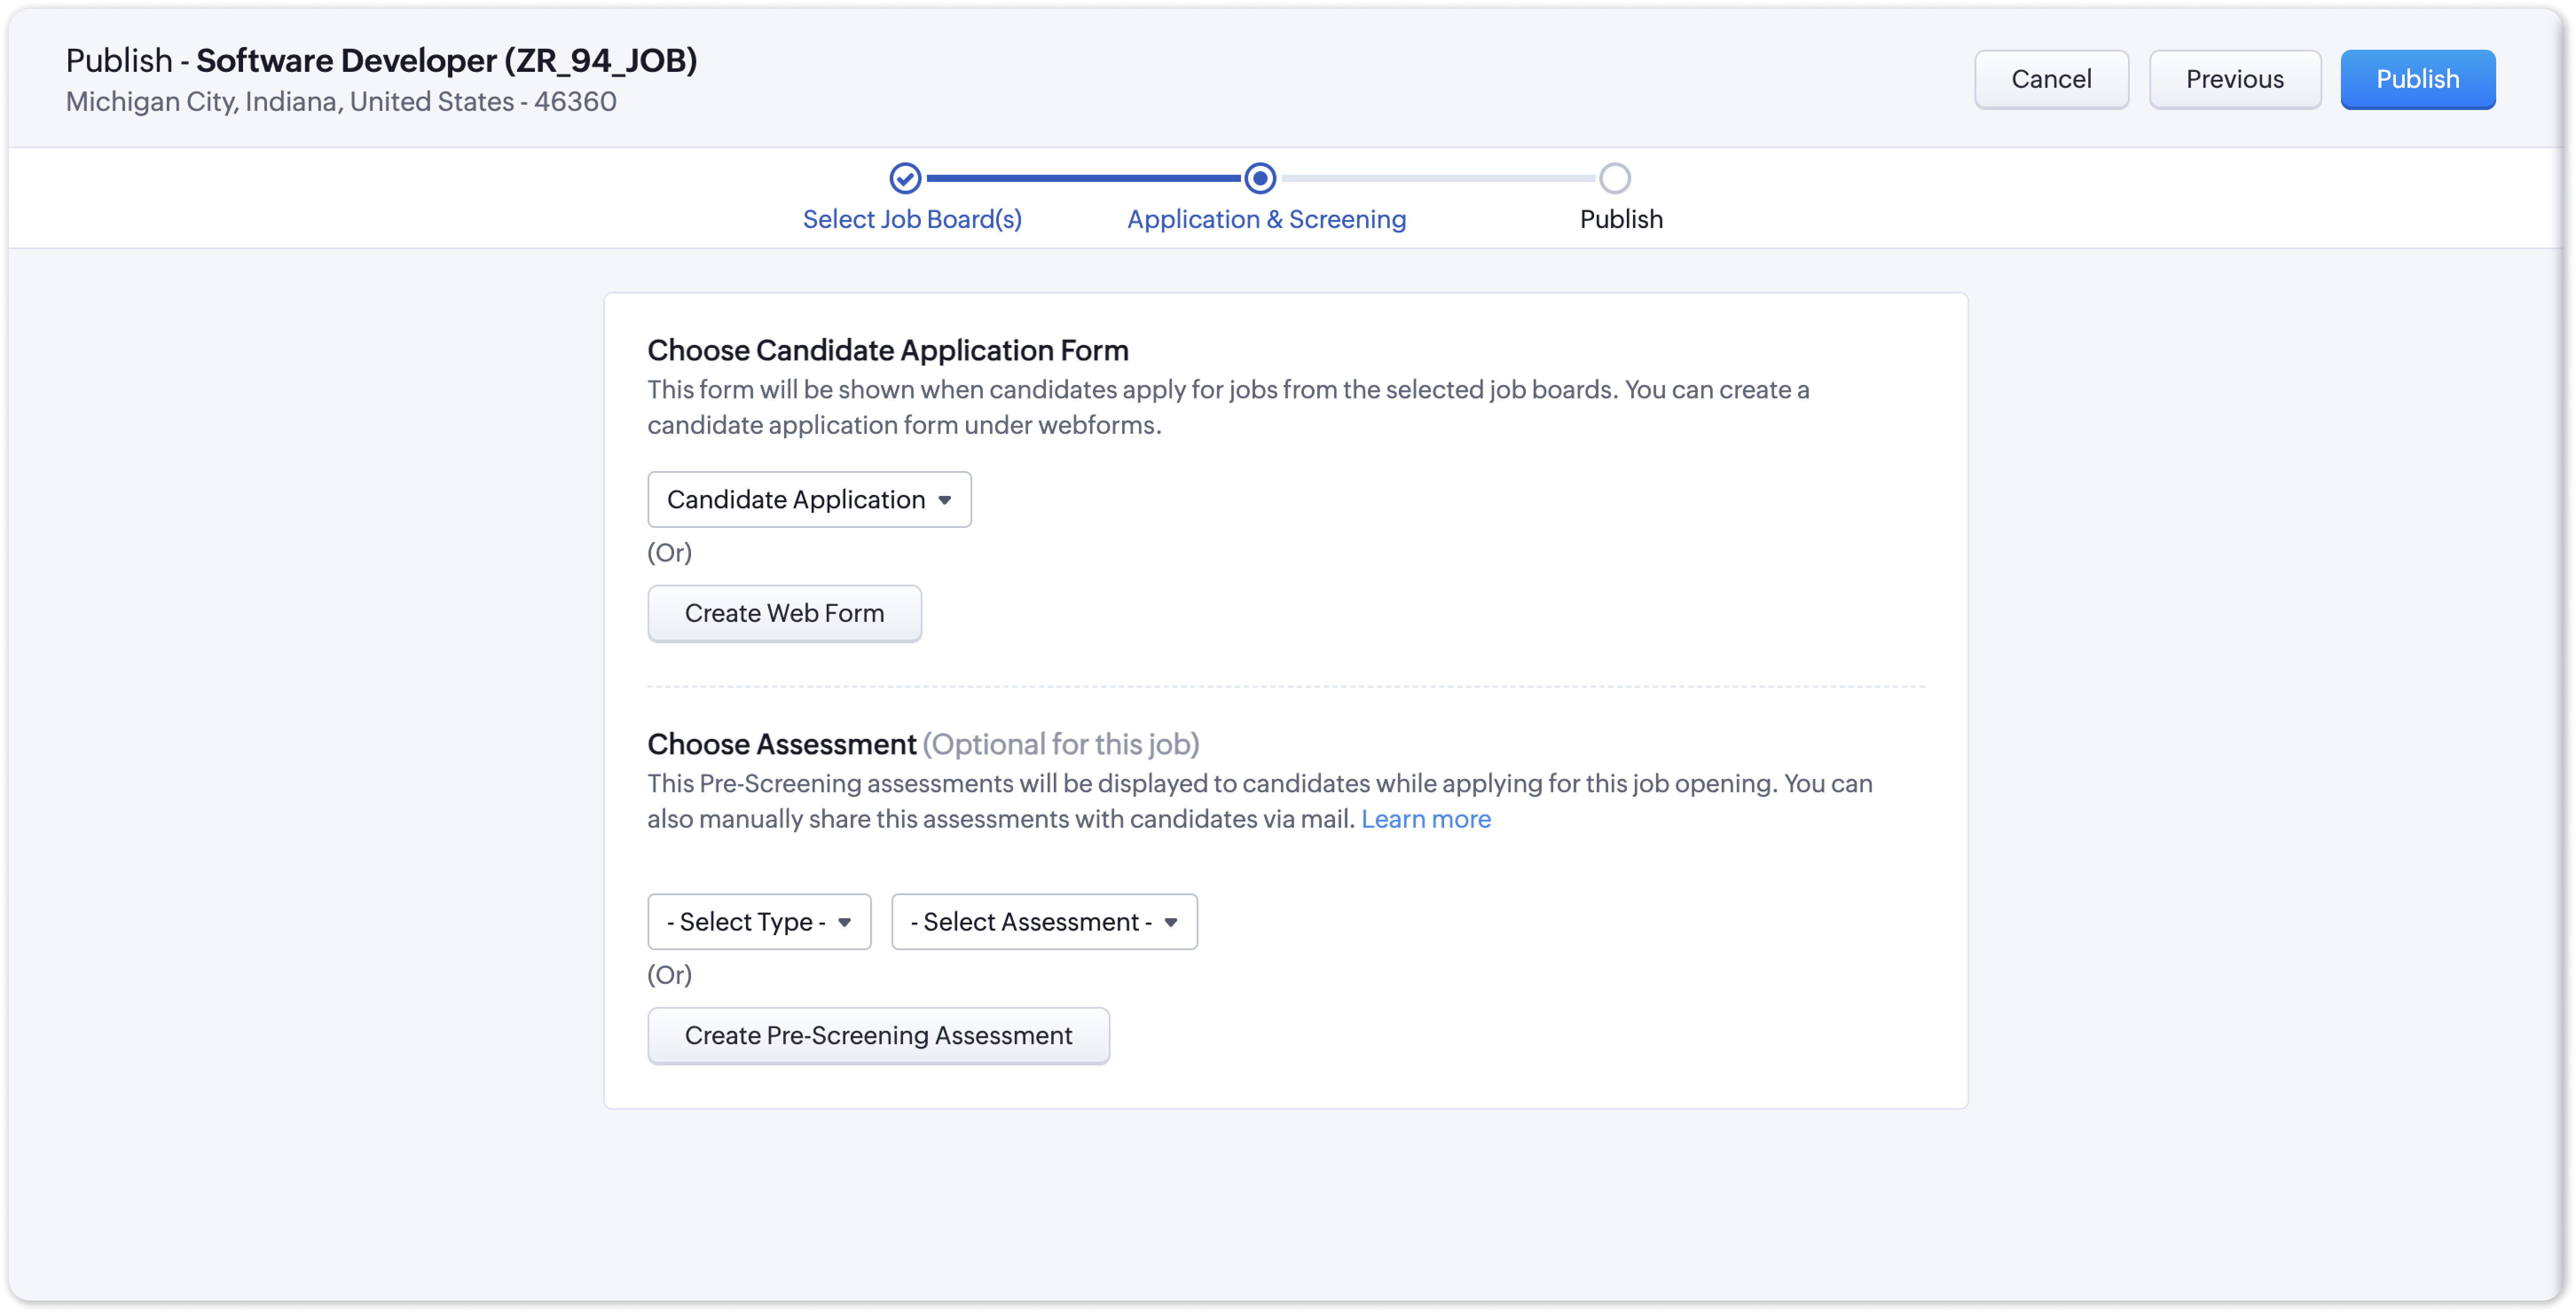Viewport: 2576px width, 1313px height.
Task: Jump to the Publish step label
Action: 1621,219
